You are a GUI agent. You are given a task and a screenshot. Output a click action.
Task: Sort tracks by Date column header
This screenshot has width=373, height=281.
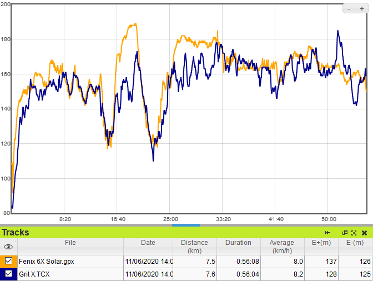click(x=148, y=243)
